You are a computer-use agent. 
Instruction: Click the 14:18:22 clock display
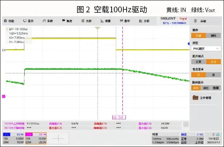(x=213, y=139)
